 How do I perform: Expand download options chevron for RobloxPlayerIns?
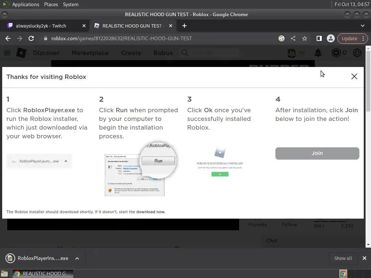(x=77, y=258)
